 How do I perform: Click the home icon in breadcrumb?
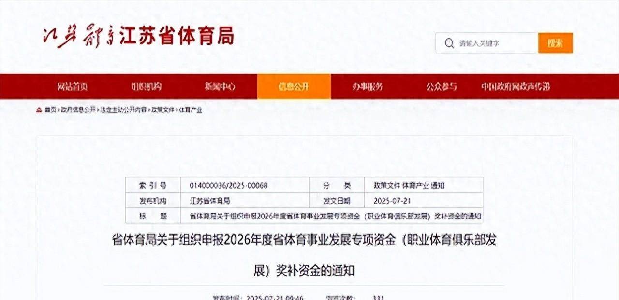pyautogui.click(x=39, y=110)
